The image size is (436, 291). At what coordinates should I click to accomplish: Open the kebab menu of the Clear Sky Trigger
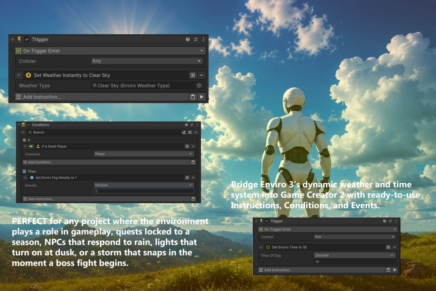pos(203,39)
